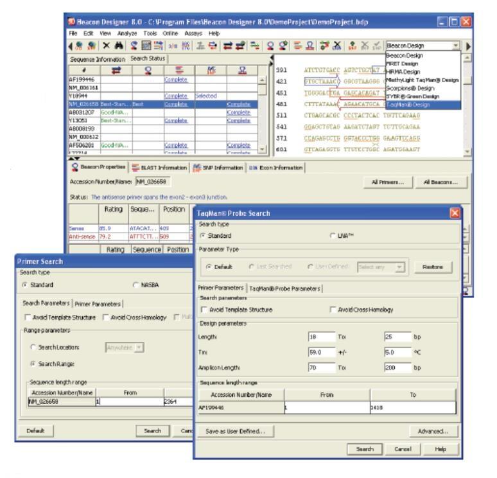
Task: Click the sequence table vertical scrollbar
Action: [263, 114]
